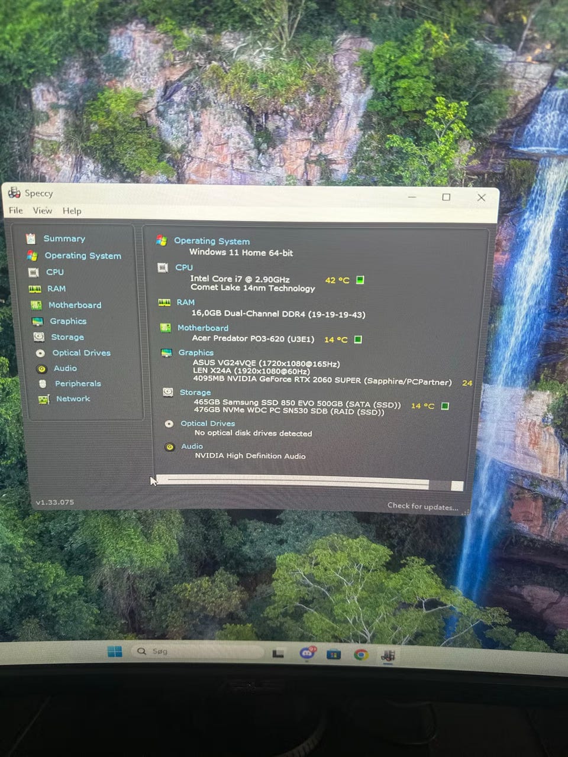Click the 42 °C CPU temperature value

coord(337,280)
